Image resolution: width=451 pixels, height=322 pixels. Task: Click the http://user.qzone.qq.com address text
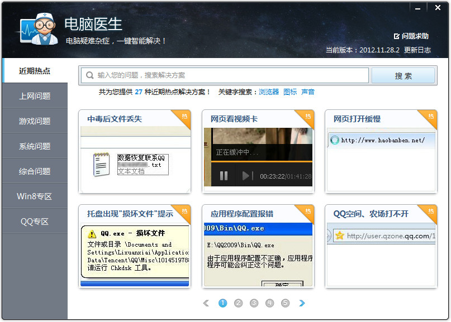pyautogui.click(x=391, y=236)
